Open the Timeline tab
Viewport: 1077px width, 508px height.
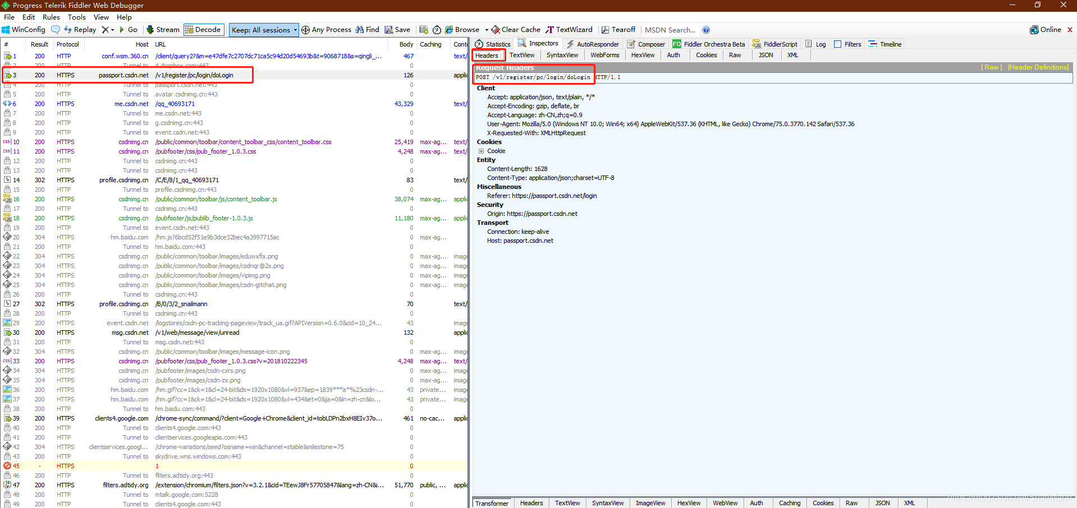(x=885, y=44)
